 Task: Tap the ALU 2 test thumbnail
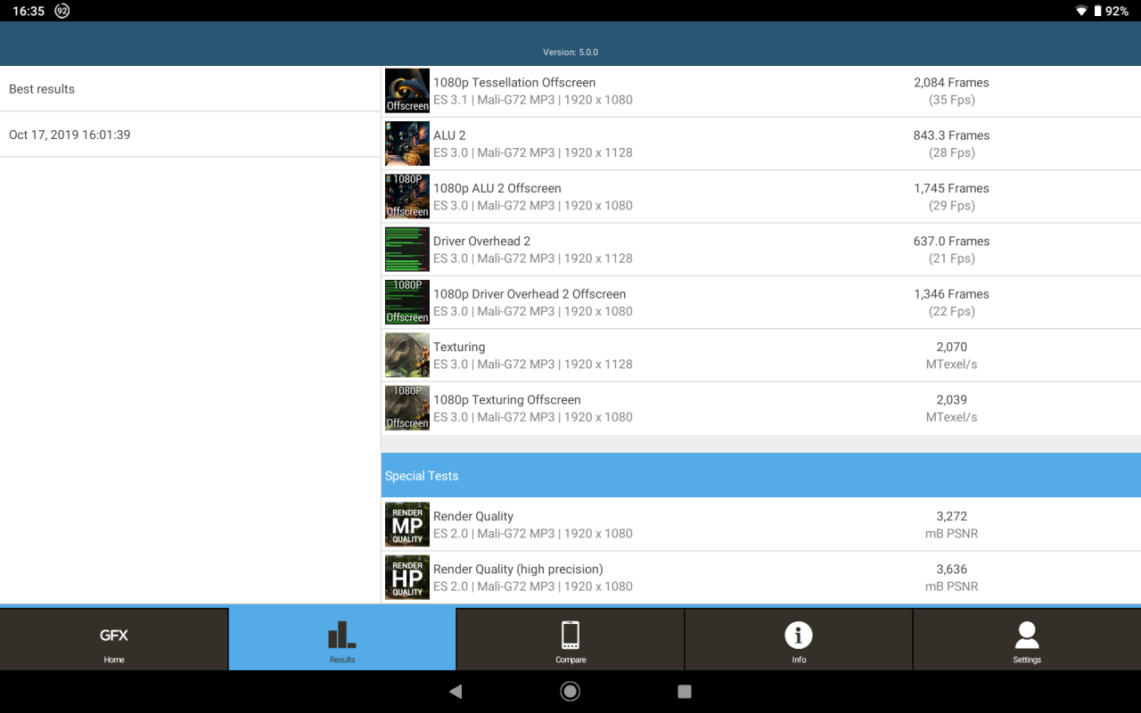click(407, 143)
